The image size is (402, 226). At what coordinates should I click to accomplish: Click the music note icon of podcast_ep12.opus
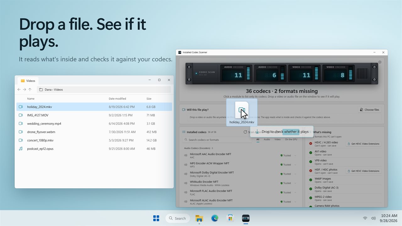pyautogui.click(x=21, y=149)
